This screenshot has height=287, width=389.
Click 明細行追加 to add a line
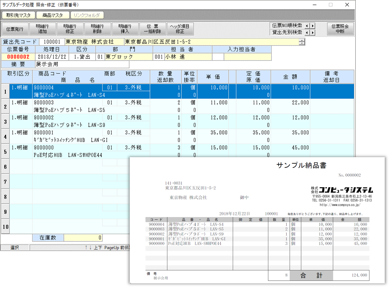pos(42,29)
